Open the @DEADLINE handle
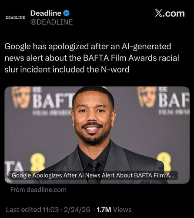This screenshot has height=218, width=194. tap(51, 22)
